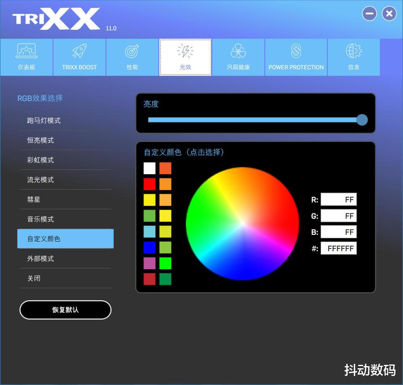Open the 风扇健康 fan icon

238,51
